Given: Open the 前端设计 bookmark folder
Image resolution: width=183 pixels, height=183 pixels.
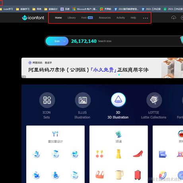Looking at the screenshot, I should coord(51,9).
